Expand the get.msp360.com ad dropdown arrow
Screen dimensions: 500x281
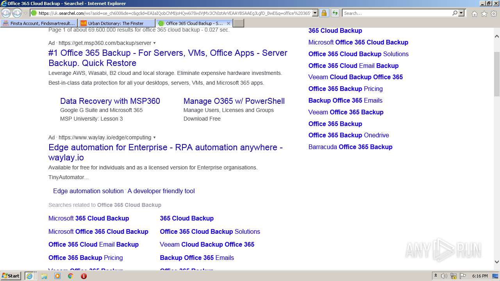(x=155, y=43)
